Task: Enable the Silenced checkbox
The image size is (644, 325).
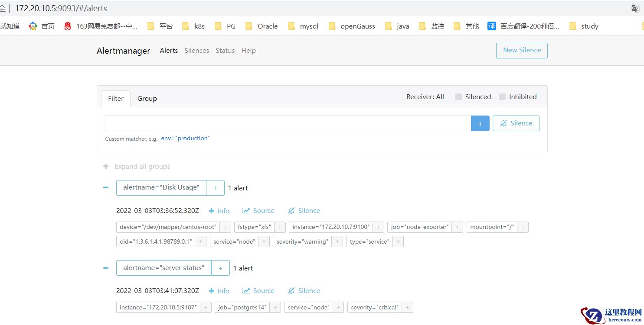Action: coord(458,97)
